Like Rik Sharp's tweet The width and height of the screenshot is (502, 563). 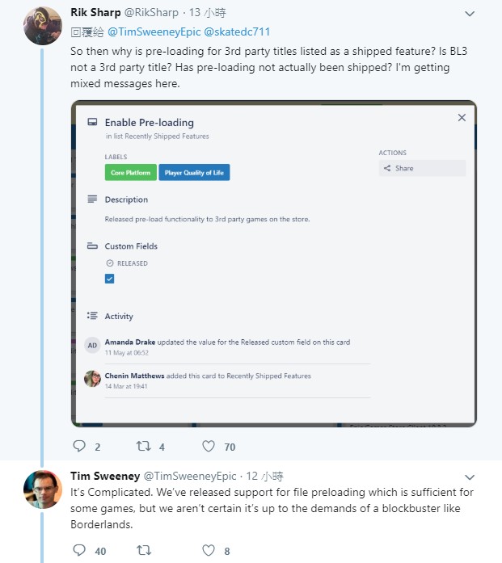pyautogui.click(x=209, y=446)
